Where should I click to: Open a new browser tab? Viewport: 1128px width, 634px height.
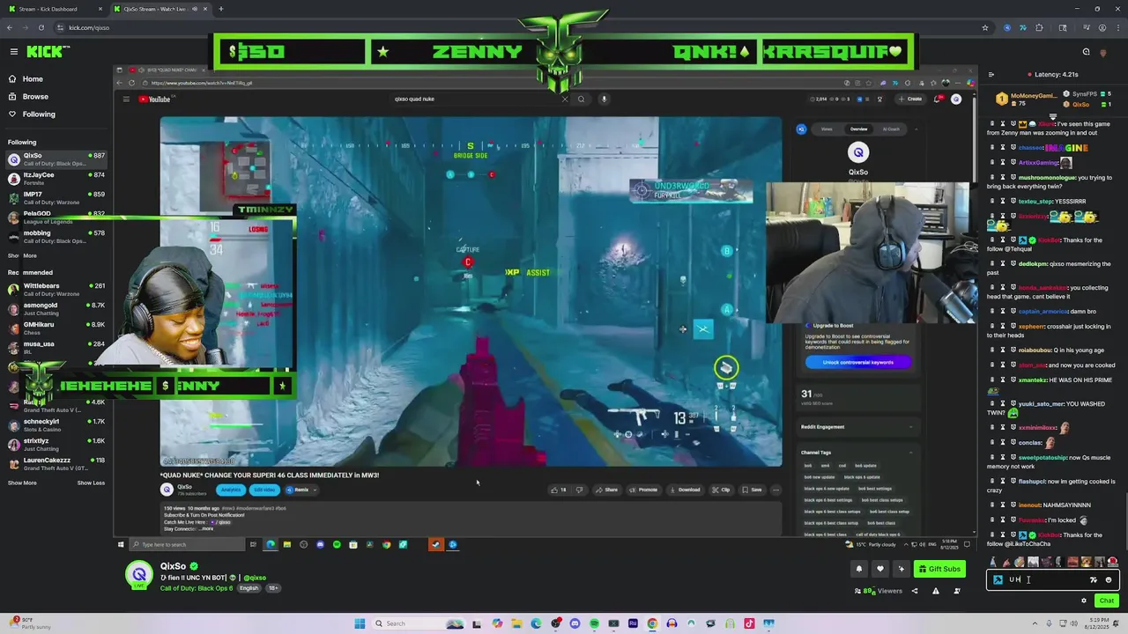pyautogui.click(x=220, y=9)
